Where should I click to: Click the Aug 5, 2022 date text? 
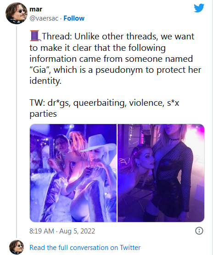click(x=77, y=231)
